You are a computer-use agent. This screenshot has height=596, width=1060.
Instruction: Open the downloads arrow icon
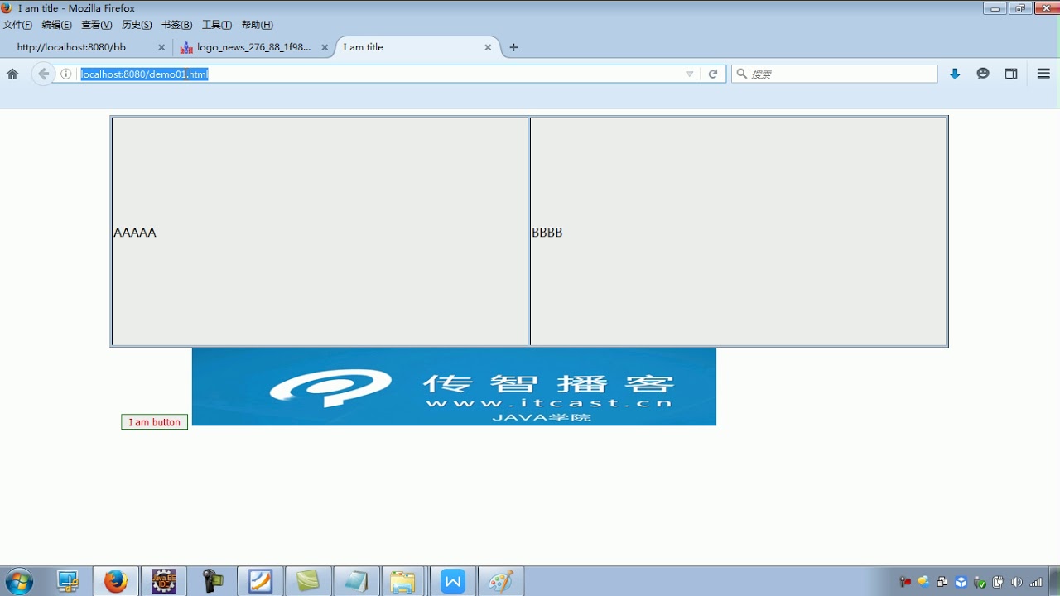click(x=955, y=74)
